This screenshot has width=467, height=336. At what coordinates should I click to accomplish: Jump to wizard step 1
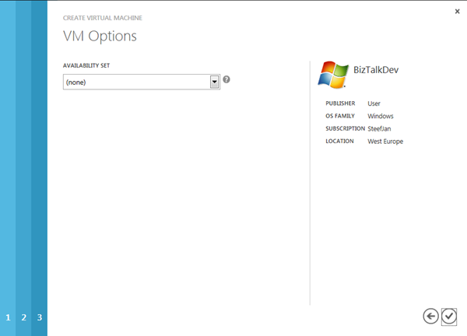click(8, 317)
